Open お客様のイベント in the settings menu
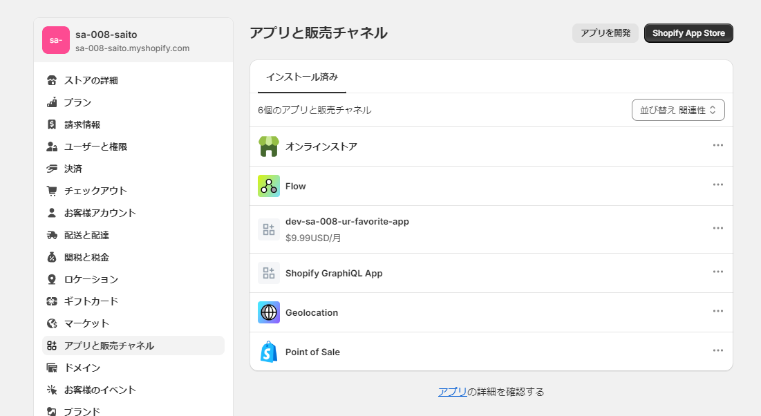Viewport: 761px width, 416px height. tap(133, 390)
